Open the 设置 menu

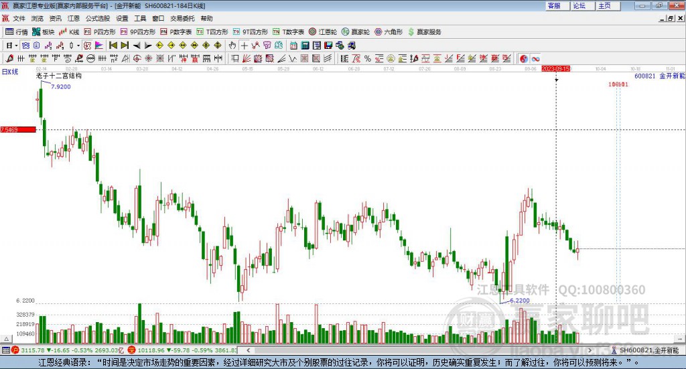point(122,18)
